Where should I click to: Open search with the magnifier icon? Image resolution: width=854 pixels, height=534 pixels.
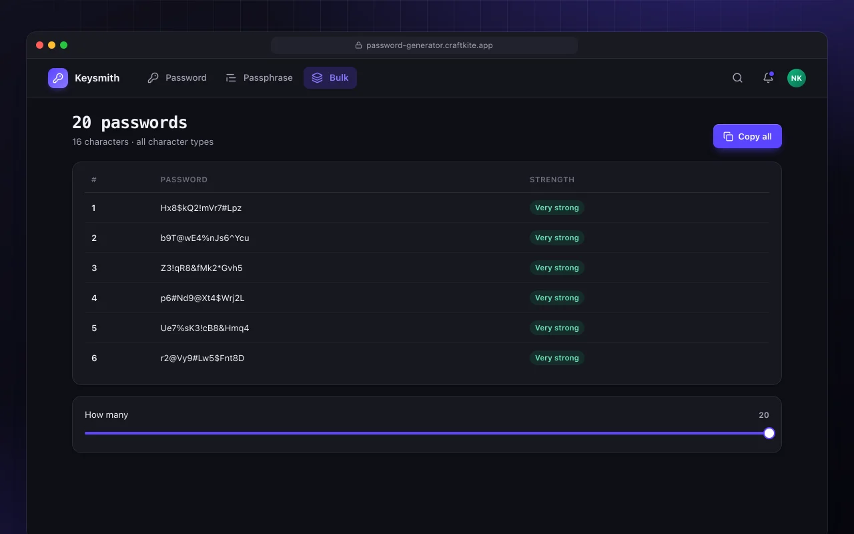tap(737, 78)
